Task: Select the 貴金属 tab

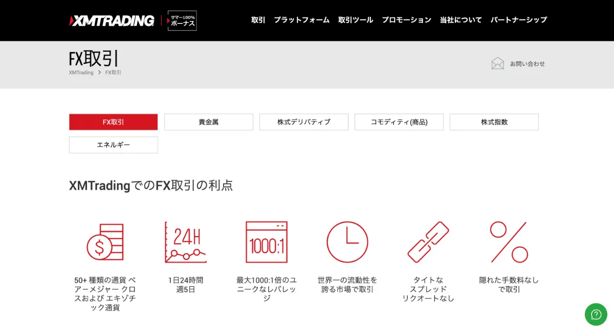Action: (x=208, y=122)
